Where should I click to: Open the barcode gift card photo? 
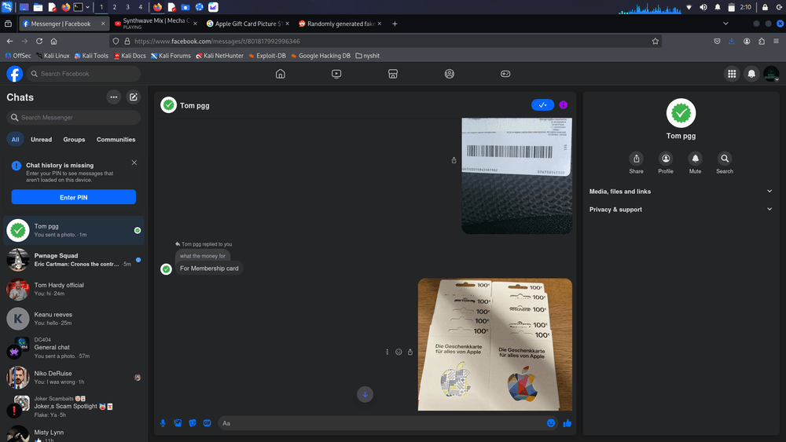tap(517, 176)
